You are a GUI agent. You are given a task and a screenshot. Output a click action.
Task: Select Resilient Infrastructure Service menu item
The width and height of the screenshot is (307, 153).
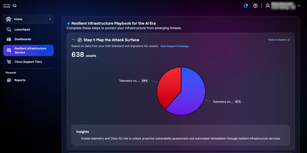click(28, 50)
